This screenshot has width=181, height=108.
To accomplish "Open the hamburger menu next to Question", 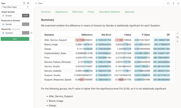I will (31, 33).
